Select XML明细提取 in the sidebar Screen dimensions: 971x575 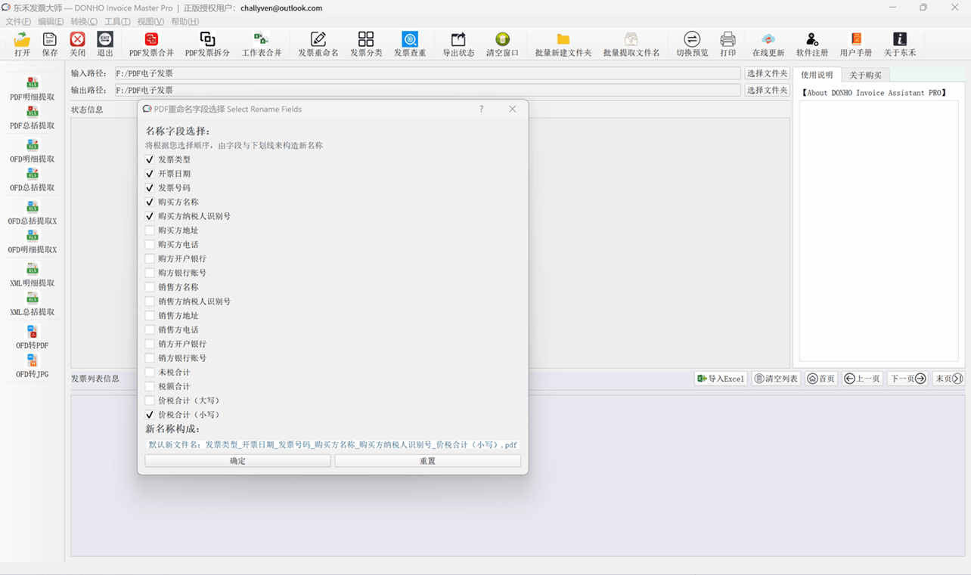33,275
